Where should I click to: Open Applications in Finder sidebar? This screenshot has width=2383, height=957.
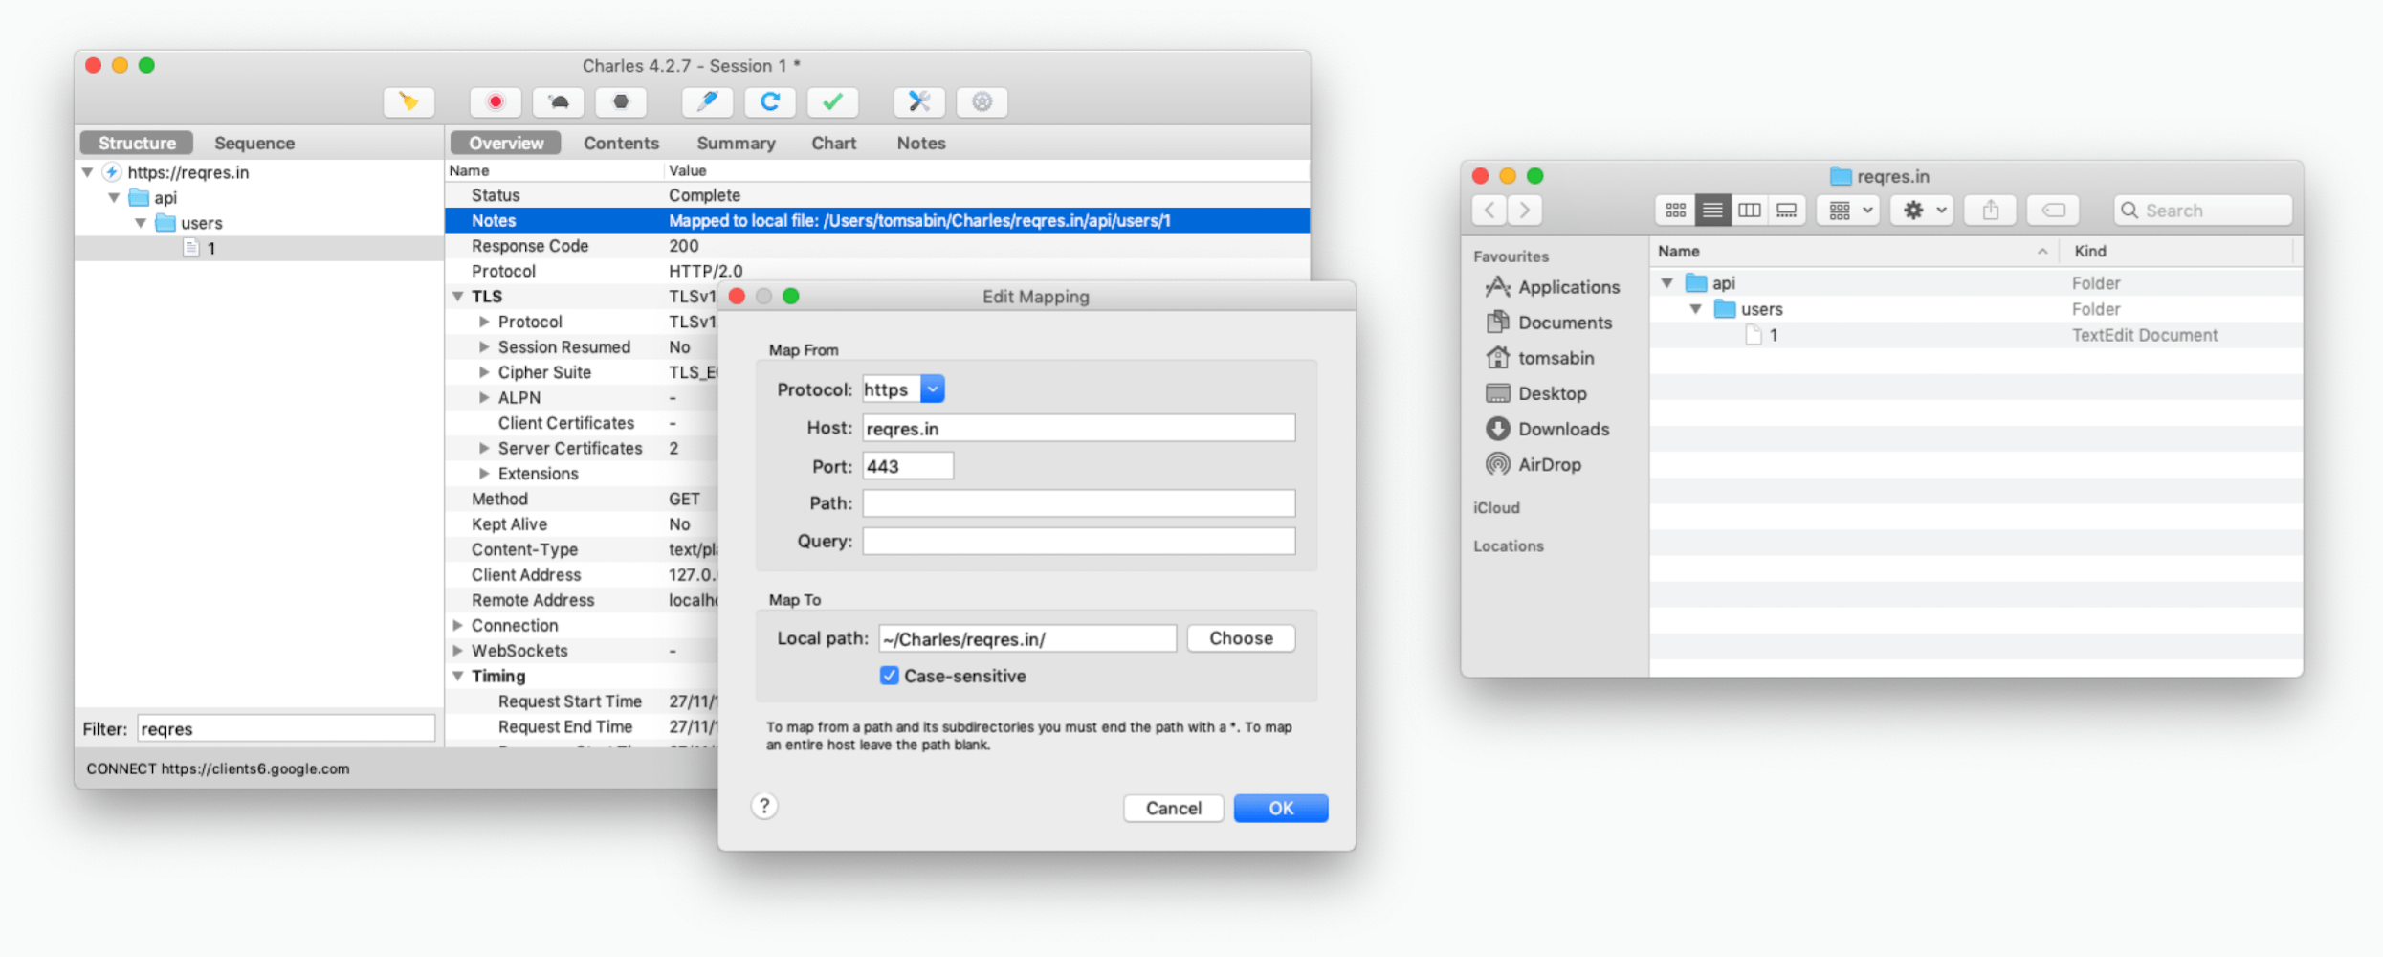(x=1553, y=287)
